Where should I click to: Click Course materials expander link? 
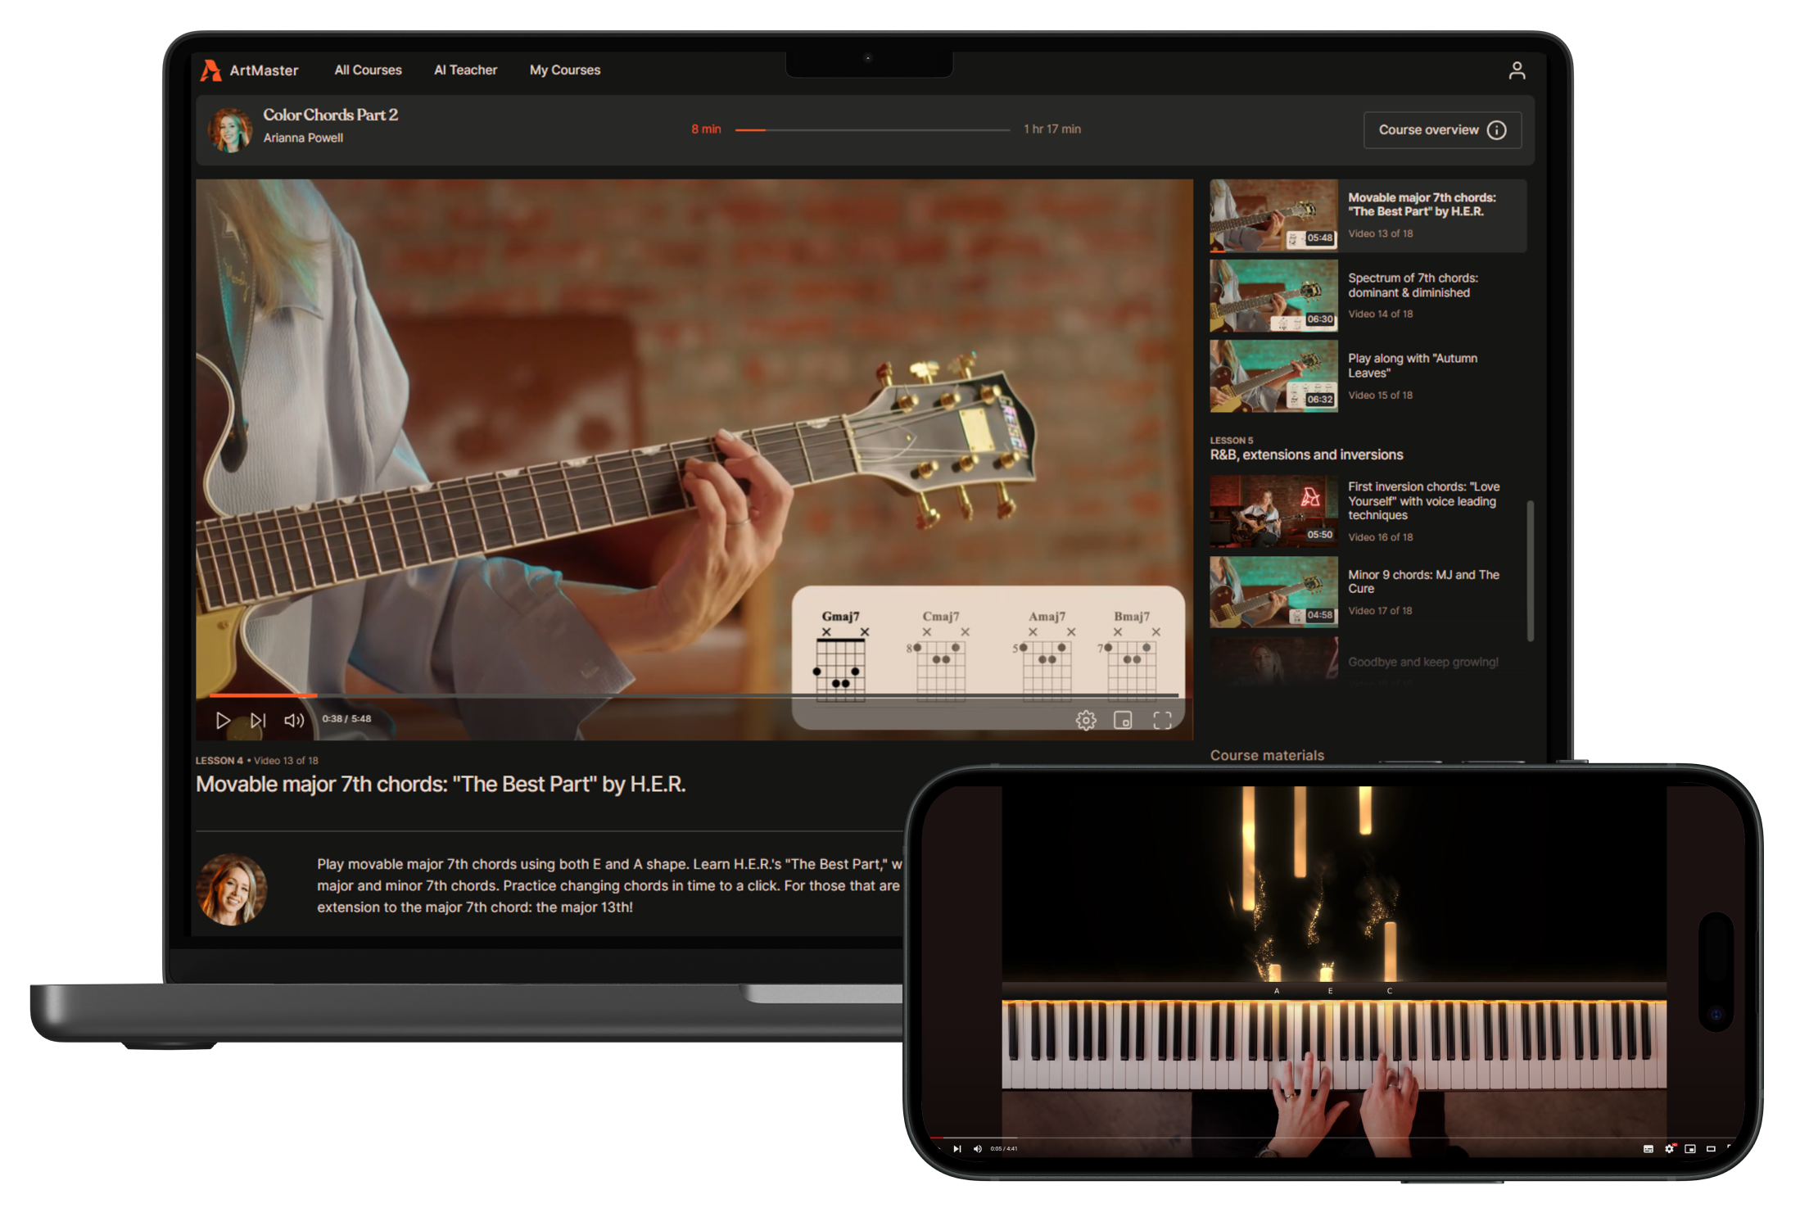[1265, 755]
